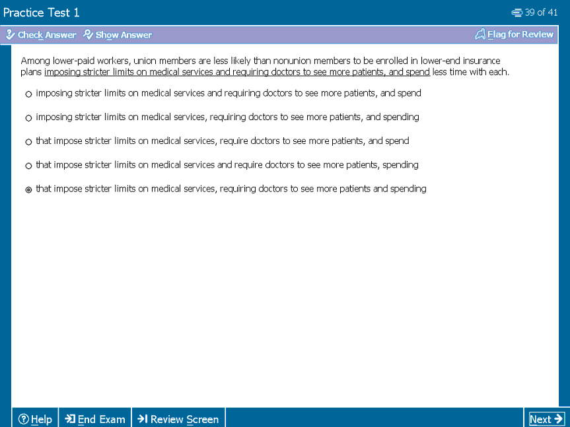This screenshot has height=427, width=570.
Task: Click the End Exam label
Action: [x=102, y=419]
